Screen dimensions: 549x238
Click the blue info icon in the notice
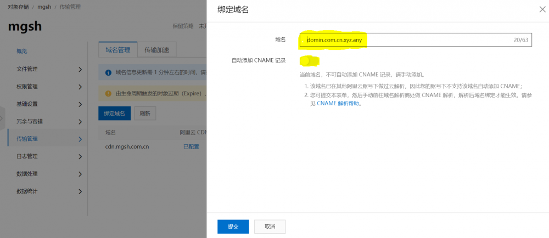(x=109, y=72)
